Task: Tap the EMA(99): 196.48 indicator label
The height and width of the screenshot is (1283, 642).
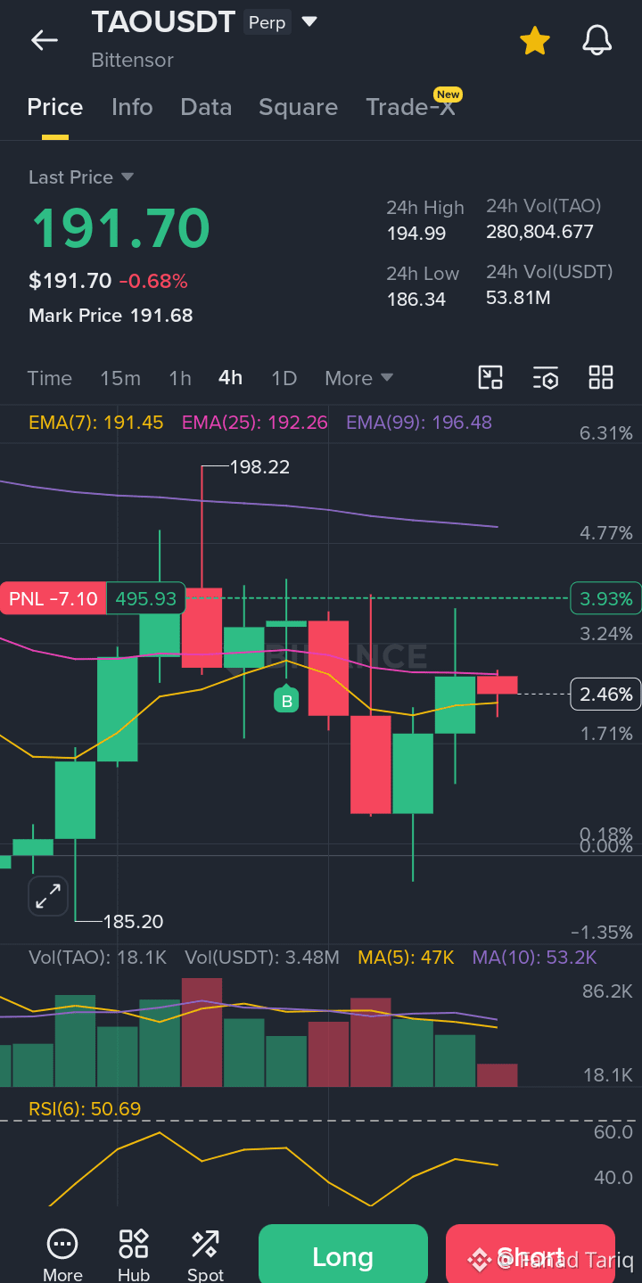Action: coord(419,423)
